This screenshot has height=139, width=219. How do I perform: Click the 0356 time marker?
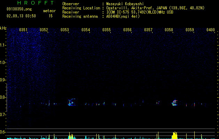click(x=127, y=30)
